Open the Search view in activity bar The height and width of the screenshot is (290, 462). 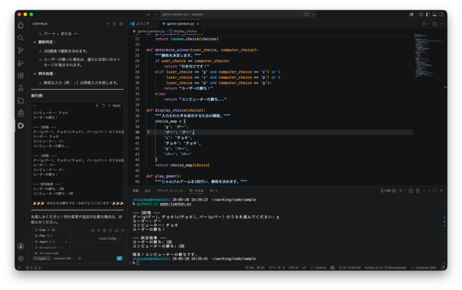tap(21, 38)
